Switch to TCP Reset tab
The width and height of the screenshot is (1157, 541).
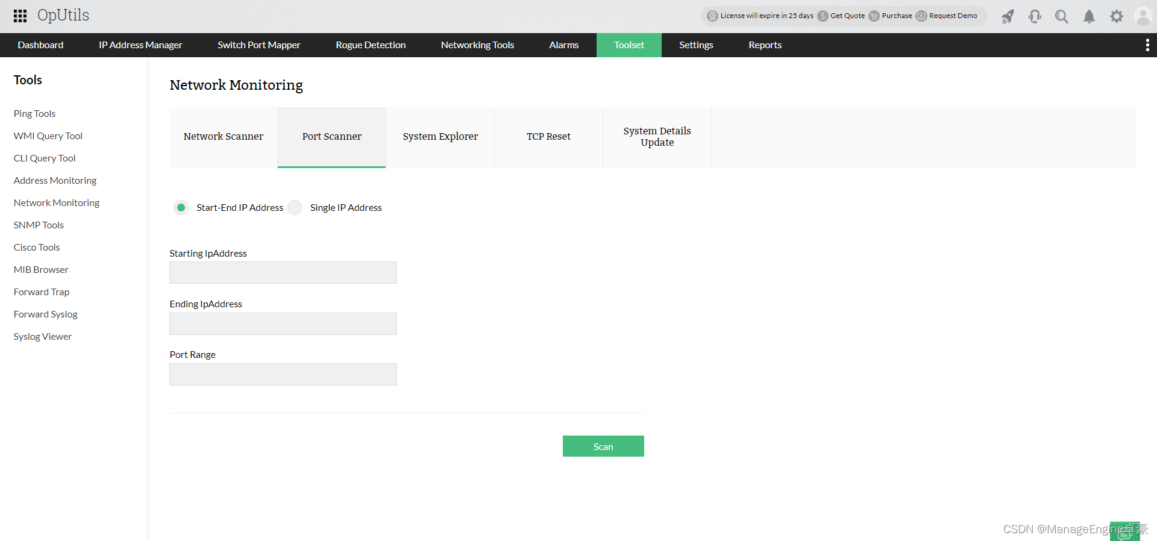549,137
